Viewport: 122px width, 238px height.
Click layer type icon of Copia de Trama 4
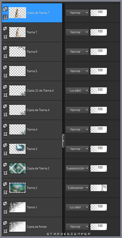[x=5, y=106]
